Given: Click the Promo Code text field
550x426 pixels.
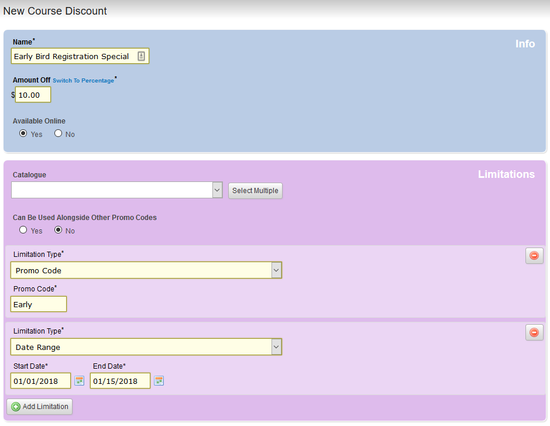Looking at the screenshot, I should (x=39, y=304).
